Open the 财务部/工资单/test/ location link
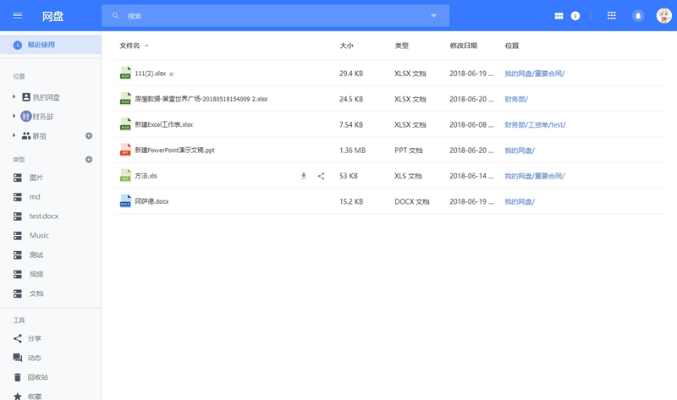 (x=535, y=125)
